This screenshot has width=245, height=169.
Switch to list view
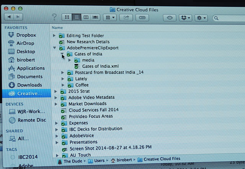point(77,17)
